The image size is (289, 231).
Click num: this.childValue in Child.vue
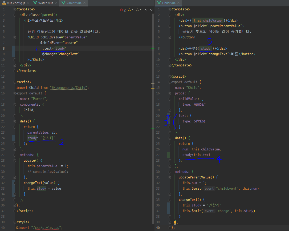[202, 149]
